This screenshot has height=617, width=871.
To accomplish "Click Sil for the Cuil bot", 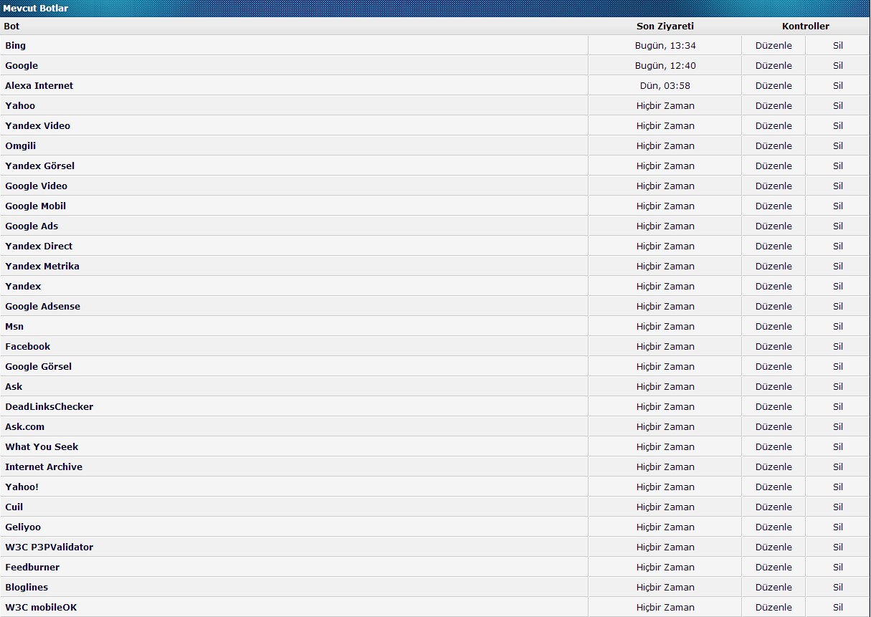I will [x=837, y=507].
